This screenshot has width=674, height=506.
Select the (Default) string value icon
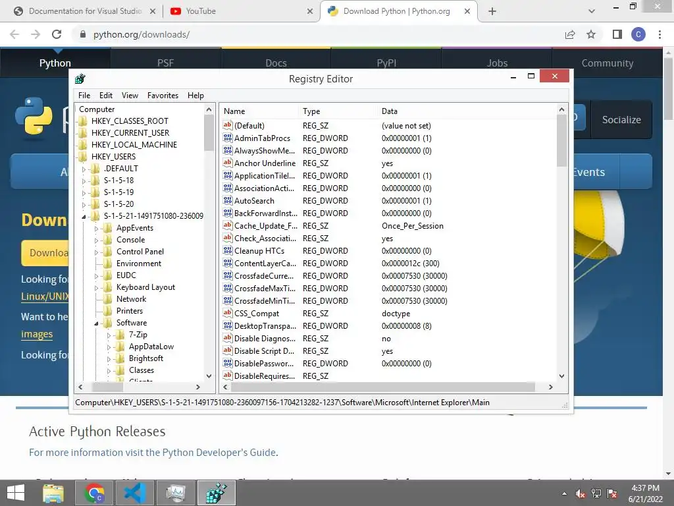(x=227, y=125)
